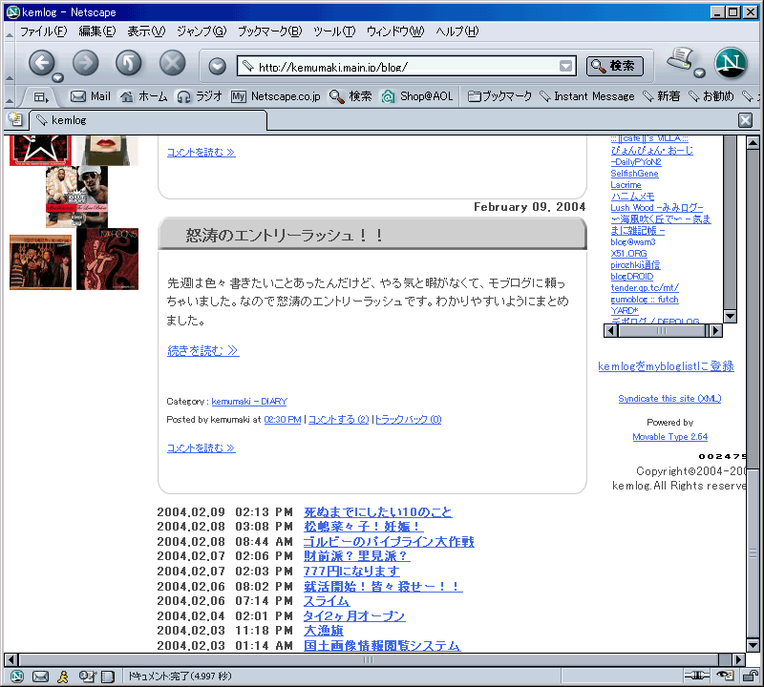Stop page loading with the X button
The image size is (764, 687).
click(x=173, y=63)
